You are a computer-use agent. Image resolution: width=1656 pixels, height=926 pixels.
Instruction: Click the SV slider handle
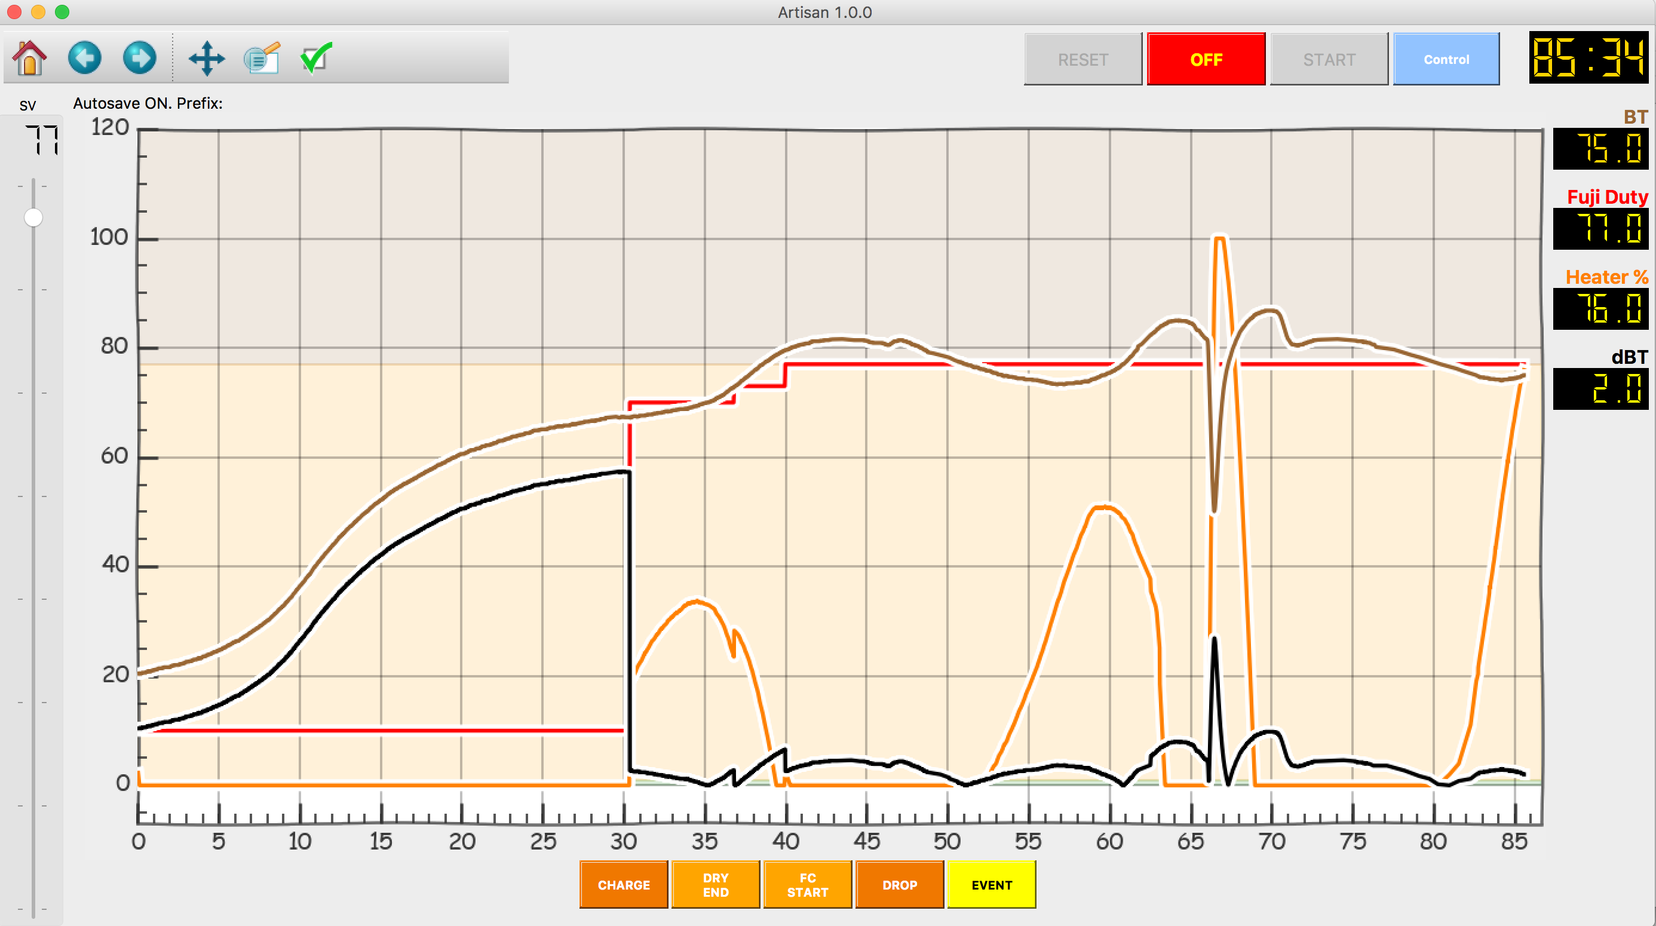click(x=33, y=218)
